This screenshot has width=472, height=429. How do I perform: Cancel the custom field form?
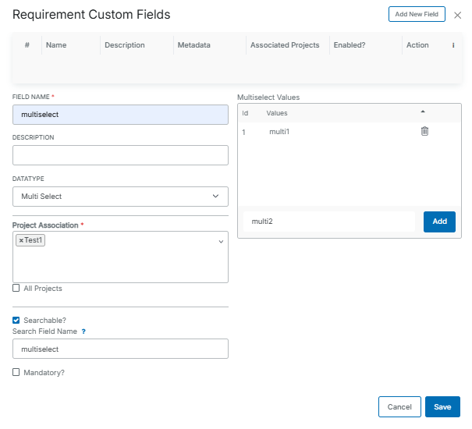(399, 406)
